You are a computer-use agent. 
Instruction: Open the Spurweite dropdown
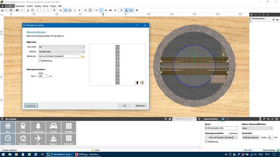(62, 47)
